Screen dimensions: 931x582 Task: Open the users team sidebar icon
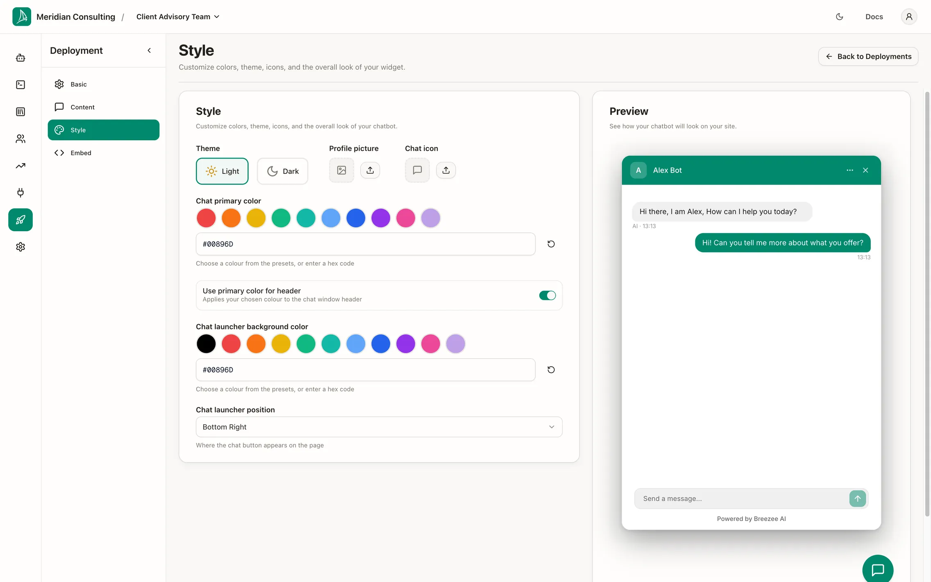click(x=20, y=139)
